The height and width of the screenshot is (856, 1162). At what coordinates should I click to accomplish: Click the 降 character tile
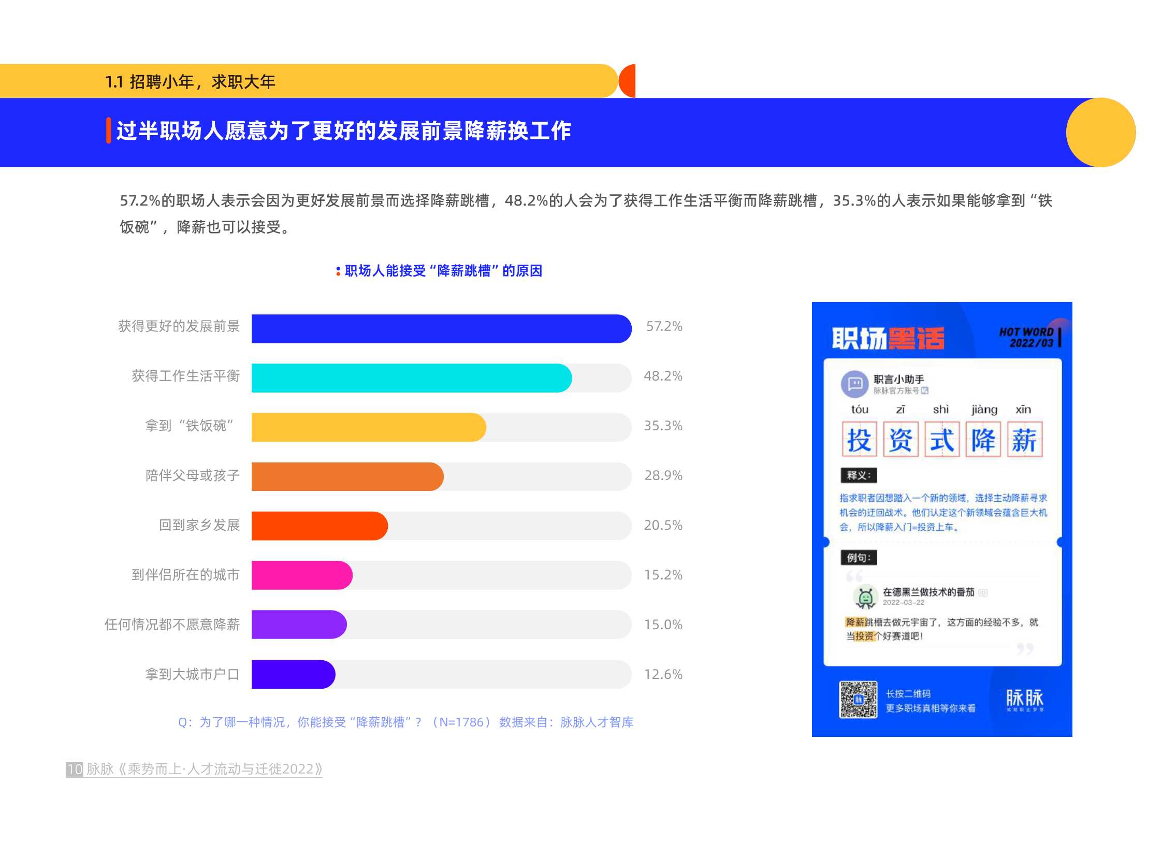[x=983, y=440]
